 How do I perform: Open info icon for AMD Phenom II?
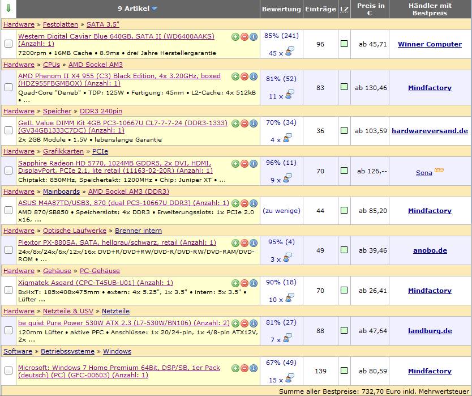[x=254, y=76]
